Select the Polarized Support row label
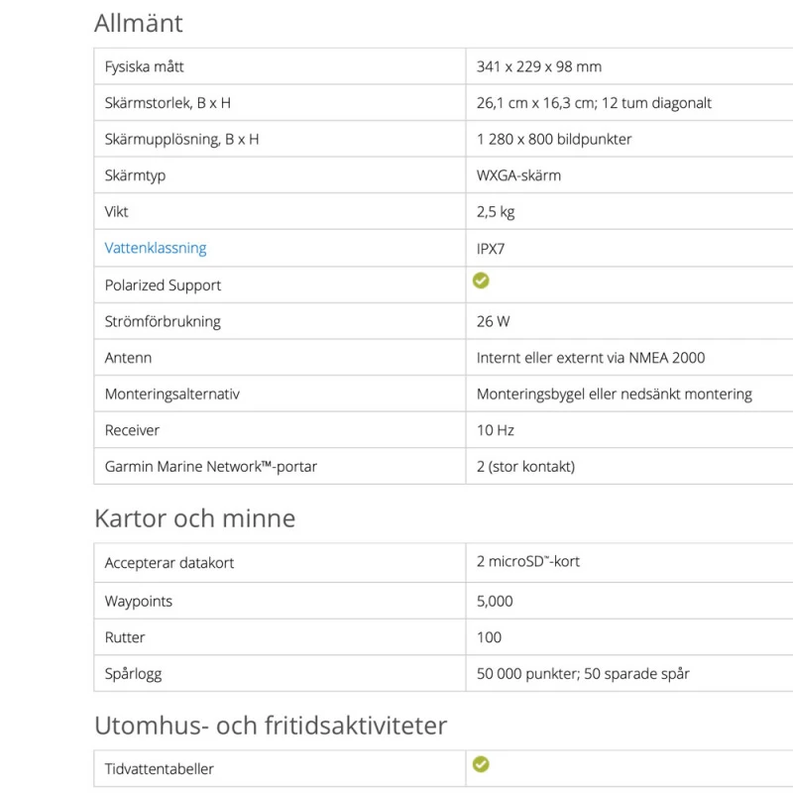 coord(163,285)
